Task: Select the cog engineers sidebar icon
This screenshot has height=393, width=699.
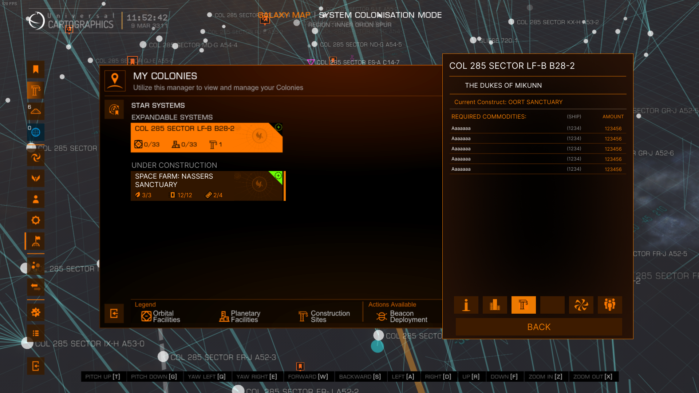Action: (x=36, y=220)
